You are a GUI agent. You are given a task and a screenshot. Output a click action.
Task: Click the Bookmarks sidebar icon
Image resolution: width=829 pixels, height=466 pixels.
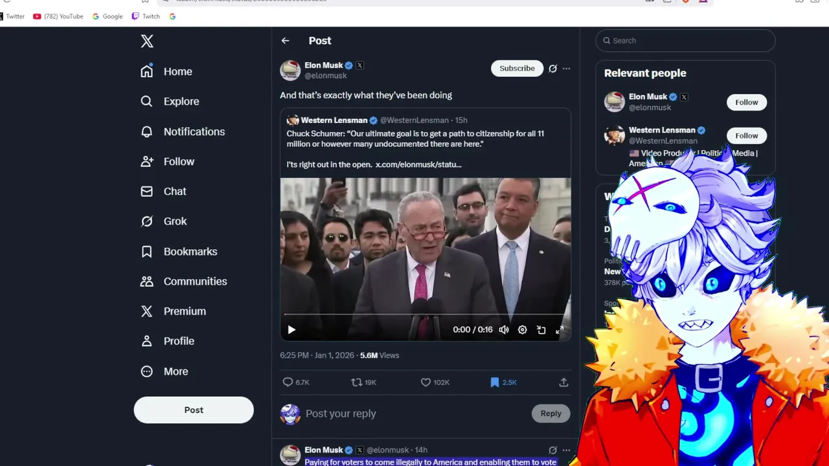coord(147,251)
